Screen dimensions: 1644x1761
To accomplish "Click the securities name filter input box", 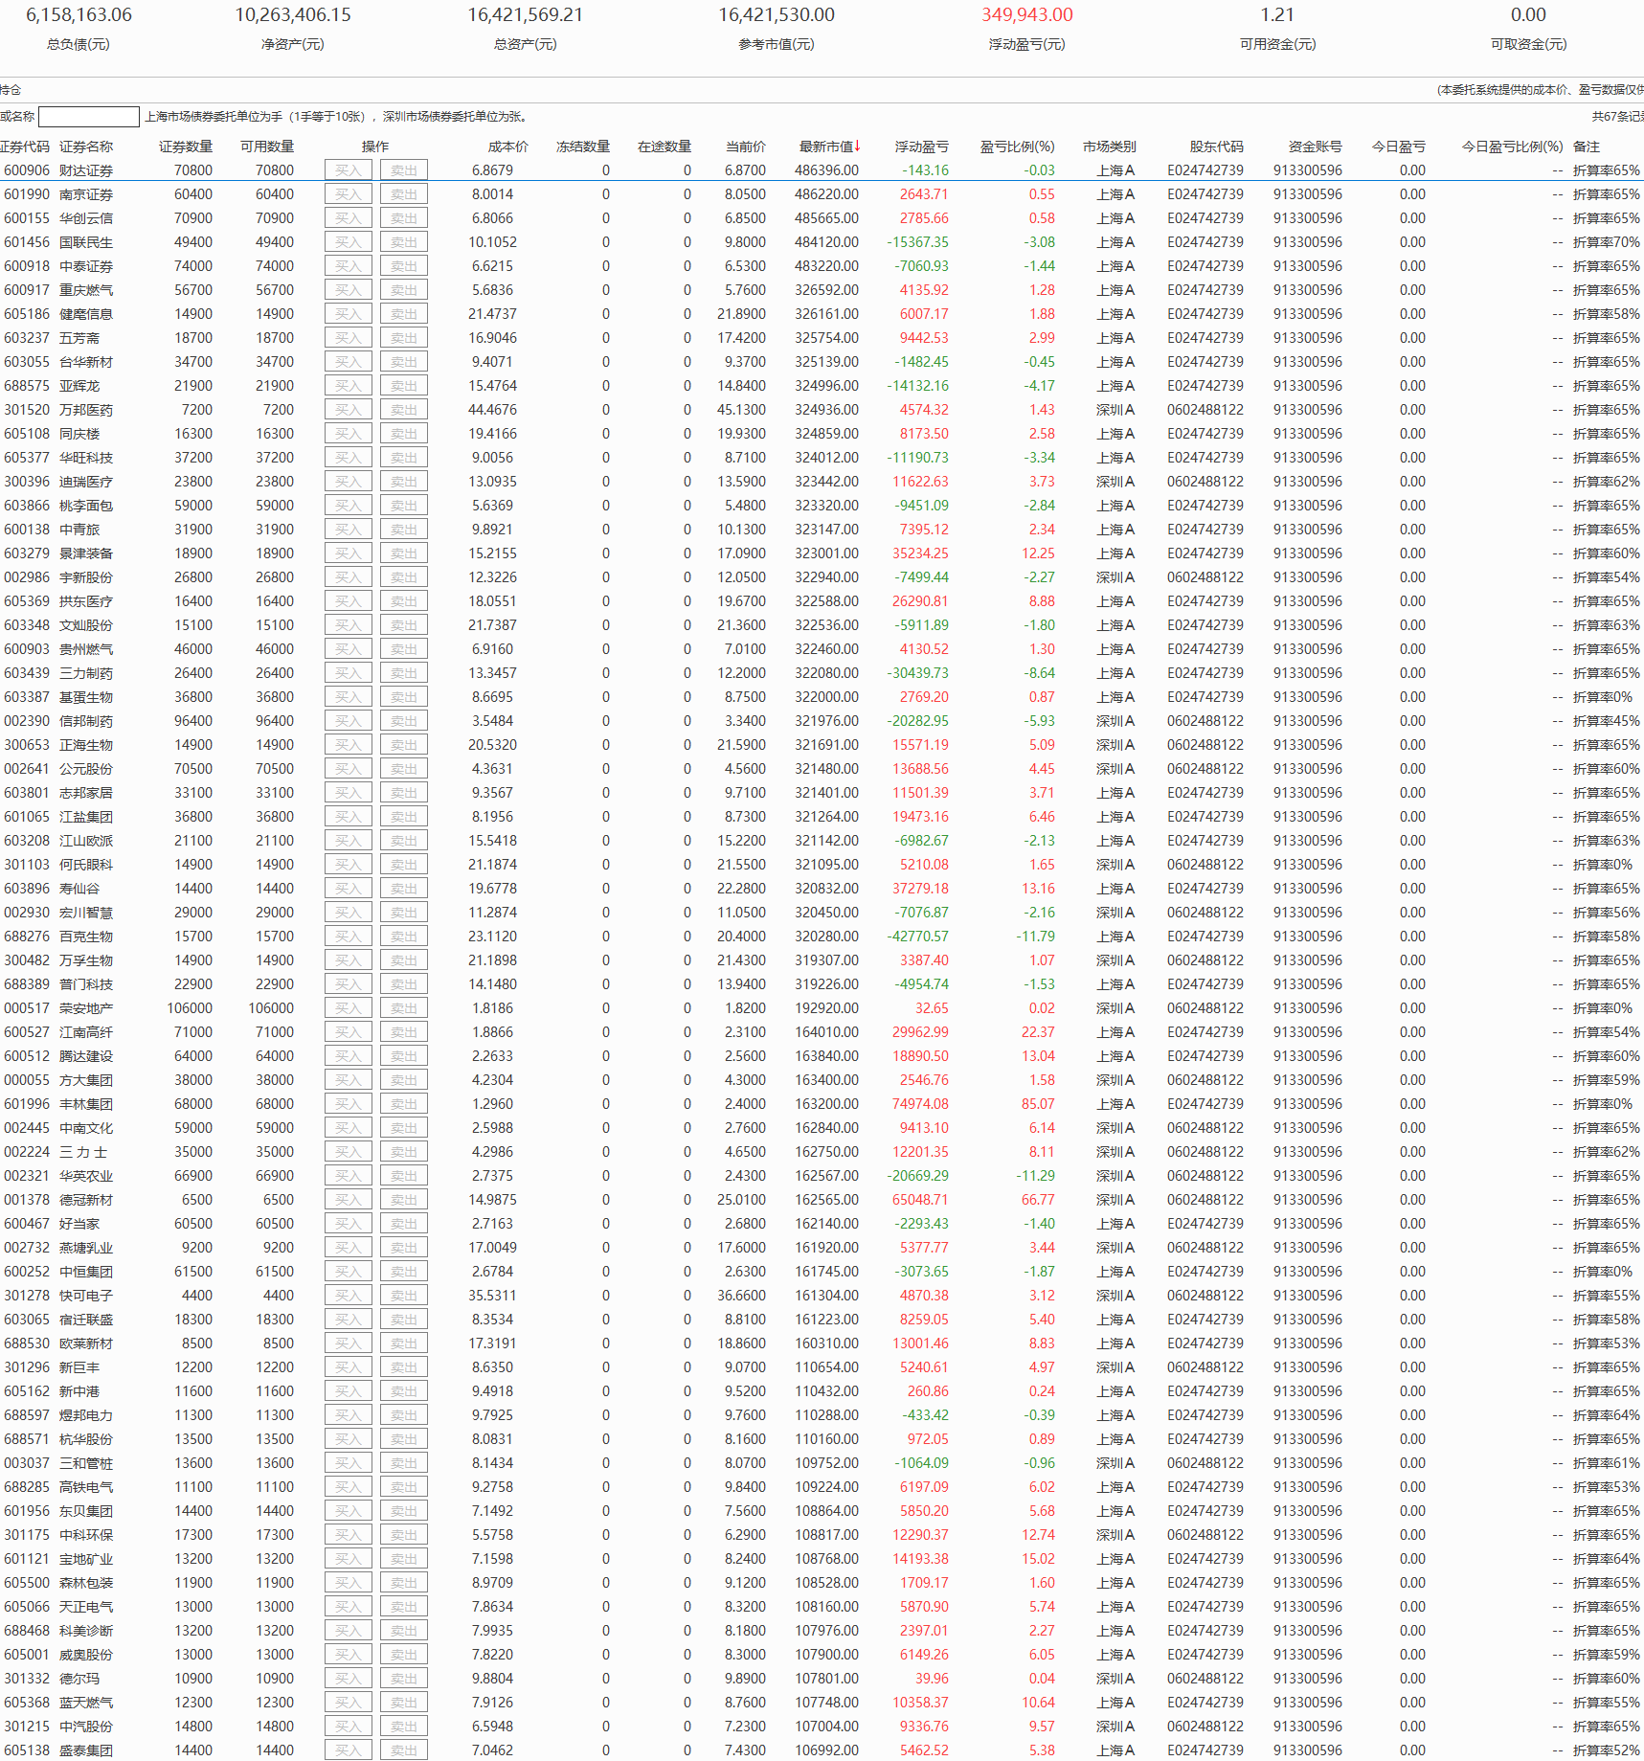I will pos(89,117).
